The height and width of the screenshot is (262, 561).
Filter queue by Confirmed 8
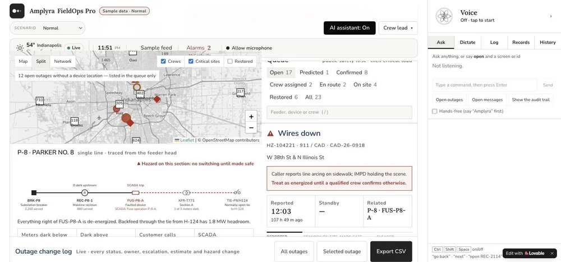[352, 72]
